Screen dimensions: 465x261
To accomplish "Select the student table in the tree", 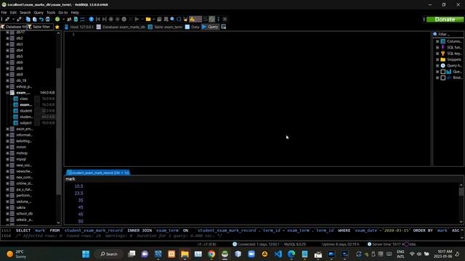I will tap(26, 111).
